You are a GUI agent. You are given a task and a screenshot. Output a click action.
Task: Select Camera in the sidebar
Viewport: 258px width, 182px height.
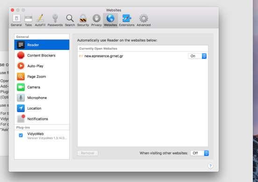(42, 87)
